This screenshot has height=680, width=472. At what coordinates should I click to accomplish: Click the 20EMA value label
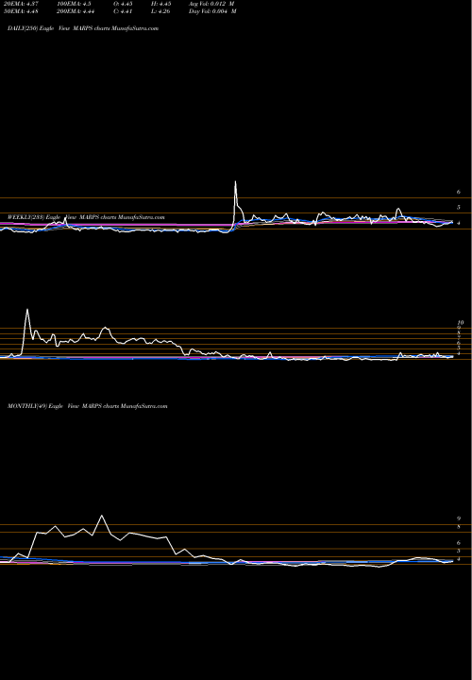pos(19,4)
